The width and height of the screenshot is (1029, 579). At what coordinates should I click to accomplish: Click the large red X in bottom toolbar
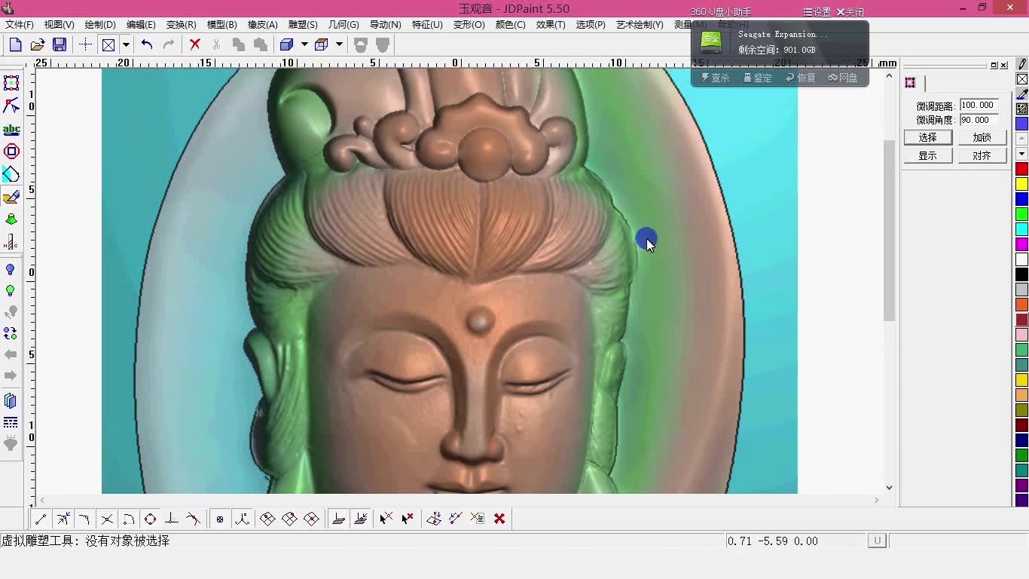pyautogui.click(x=499, y=519)
